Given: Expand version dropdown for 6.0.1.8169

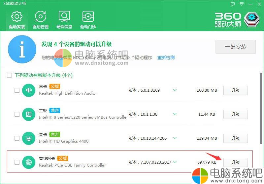Looking at the screenshot, I should 175,90.
